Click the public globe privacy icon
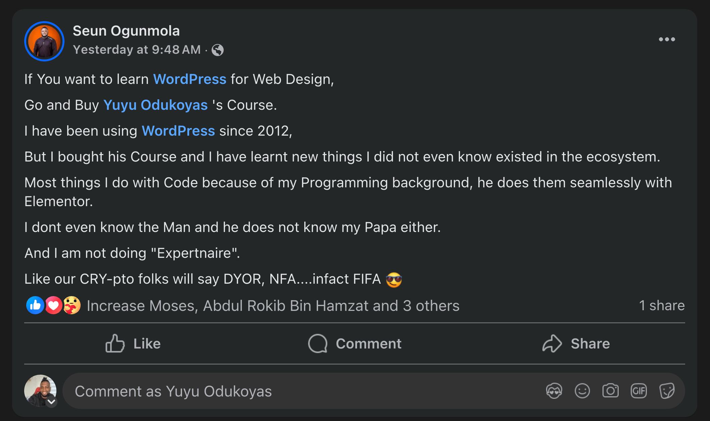Screen dimensions: 710x421 tap(218, 50)
